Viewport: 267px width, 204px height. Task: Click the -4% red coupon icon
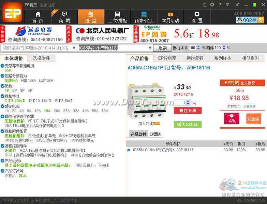(x=232, y=118)
